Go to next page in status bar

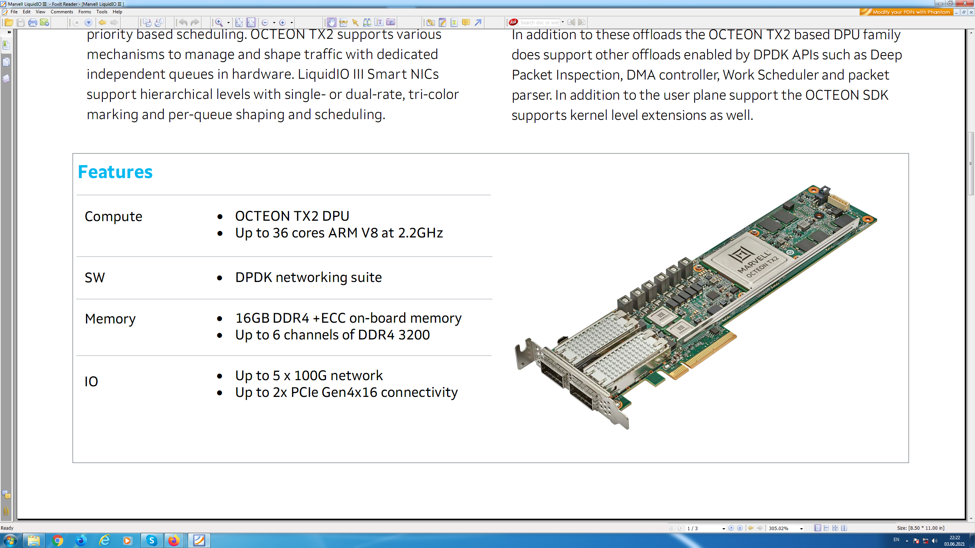point(731,528)
